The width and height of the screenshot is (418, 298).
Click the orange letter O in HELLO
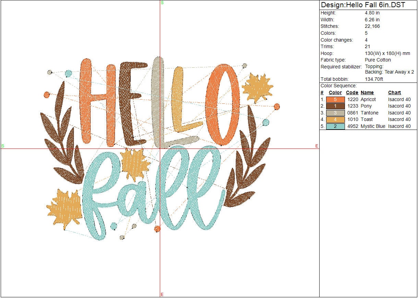(223, 105)
